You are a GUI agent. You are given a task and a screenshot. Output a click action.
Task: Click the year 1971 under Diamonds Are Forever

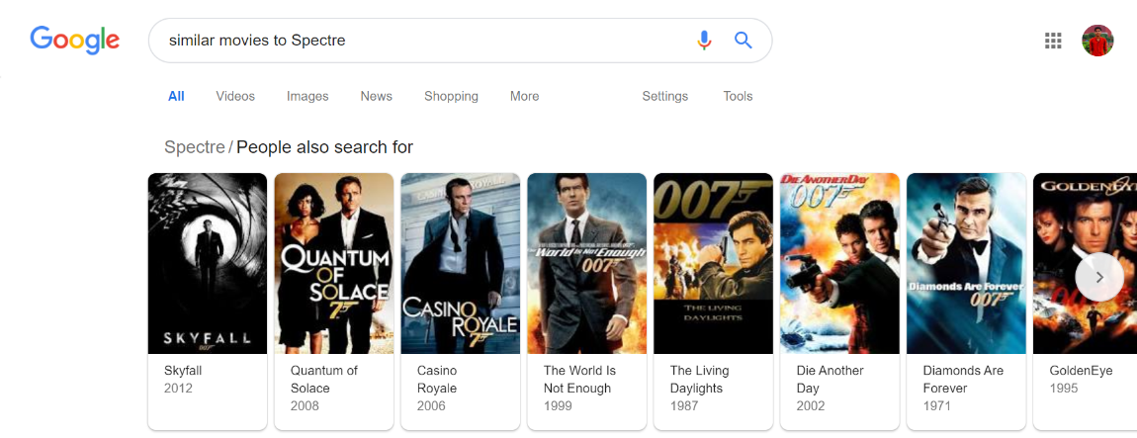click(x=937, y=406)
